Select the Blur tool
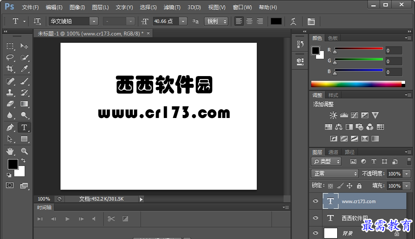415x239 pixels. pyautogui.click(x=10, y=115)
